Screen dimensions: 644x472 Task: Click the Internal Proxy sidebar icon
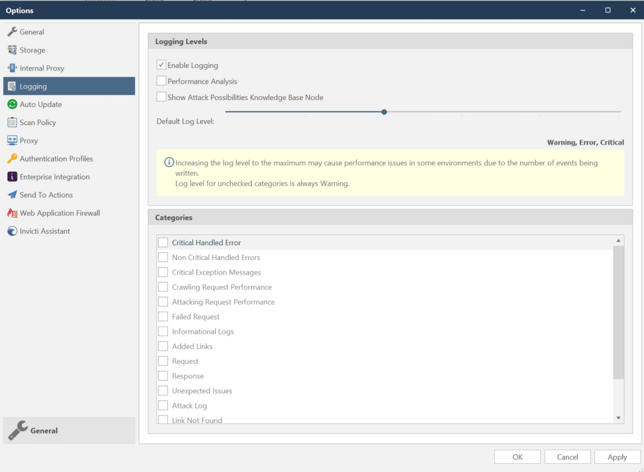14,68
